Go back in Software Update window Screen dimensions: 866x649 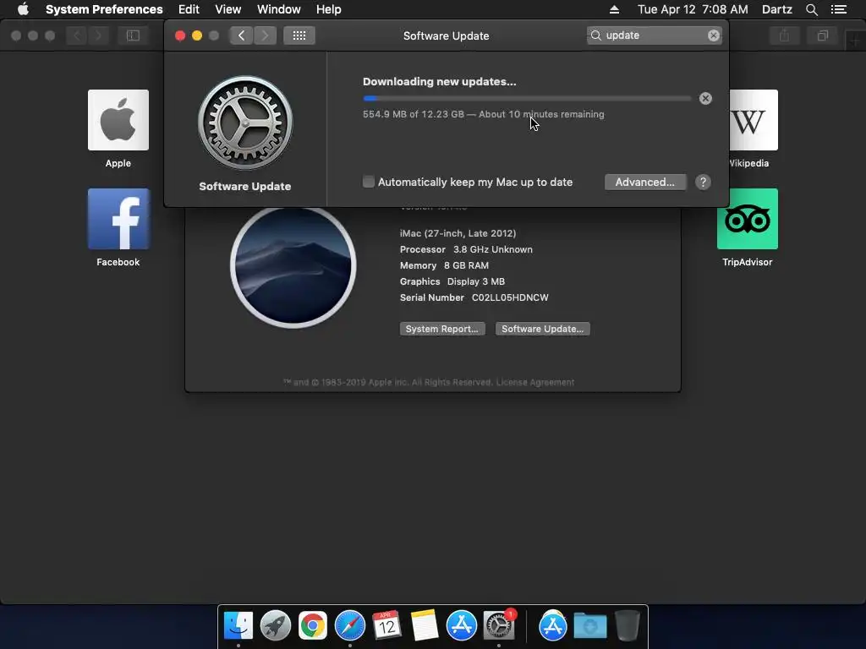click(x=241, y=35)
